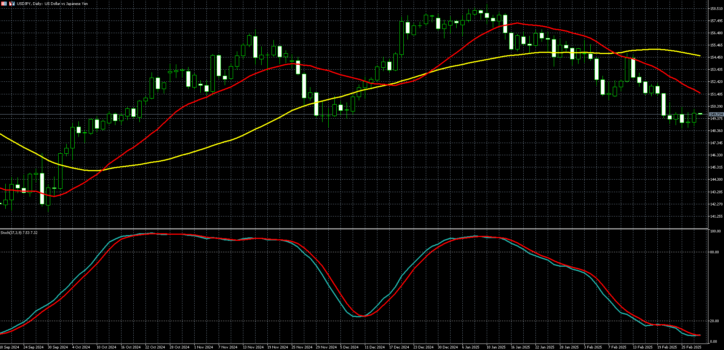This screenshot has height=350, width=724.
Task: Click the 147.345 price scale label
Action: point(716,143)
